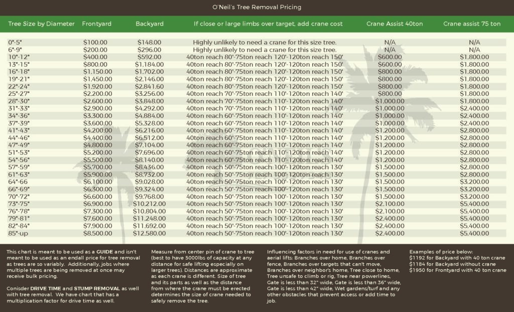Screen dimensions: 514x312
Task: Click backyard price $8,140.00
Action: (150, 160)
